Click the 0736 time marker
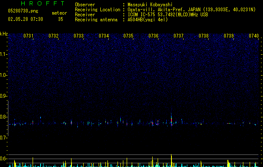Image resolution: width=263 pixels, height=167 pixels. pyautogui.click(x=153, y=36)
